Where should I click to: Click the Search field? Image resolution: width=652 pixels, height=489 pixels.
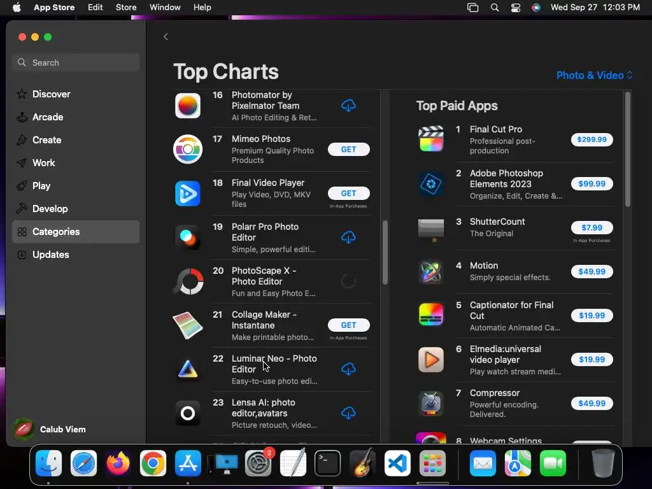point(76,62)
